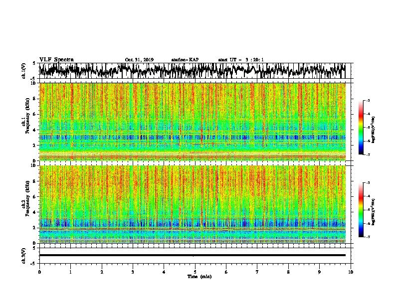This screenshot has width=395, height=305.
Task: Click the ch.1 spectrogram panel
Action: [x=192, y=122]
